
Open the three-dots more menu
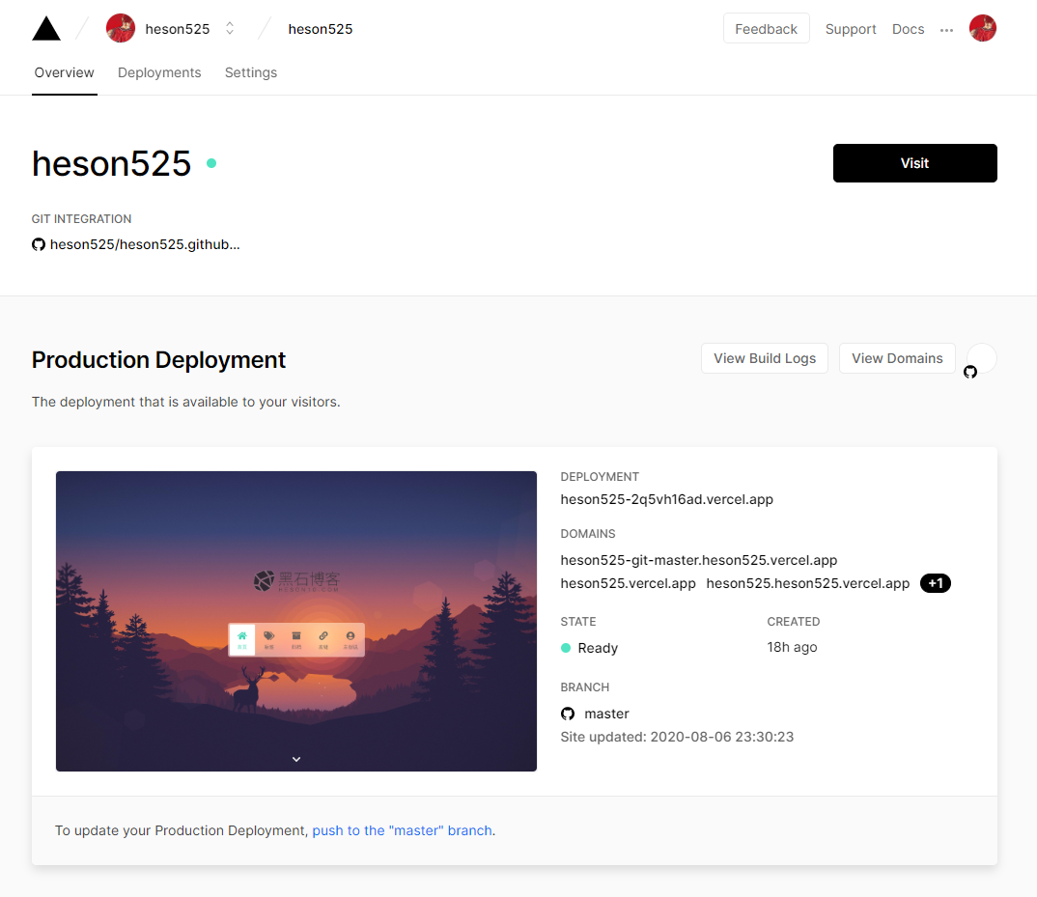tap(946, 30)
